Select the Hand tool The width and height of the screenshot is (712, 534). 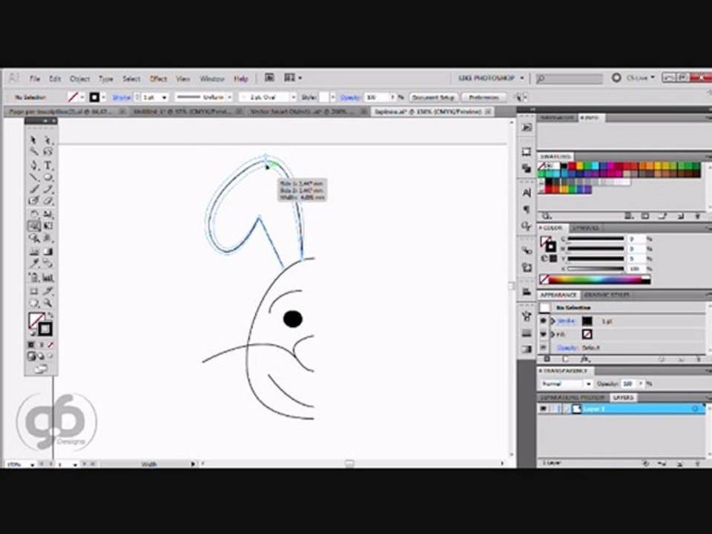pos(33,303)
